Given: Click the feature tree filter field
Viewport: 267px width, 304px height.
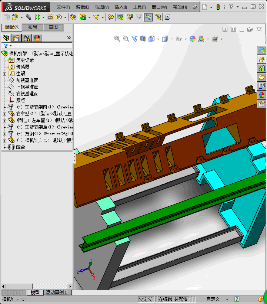Looking at the screenshot, I should [x=37, y=46].
